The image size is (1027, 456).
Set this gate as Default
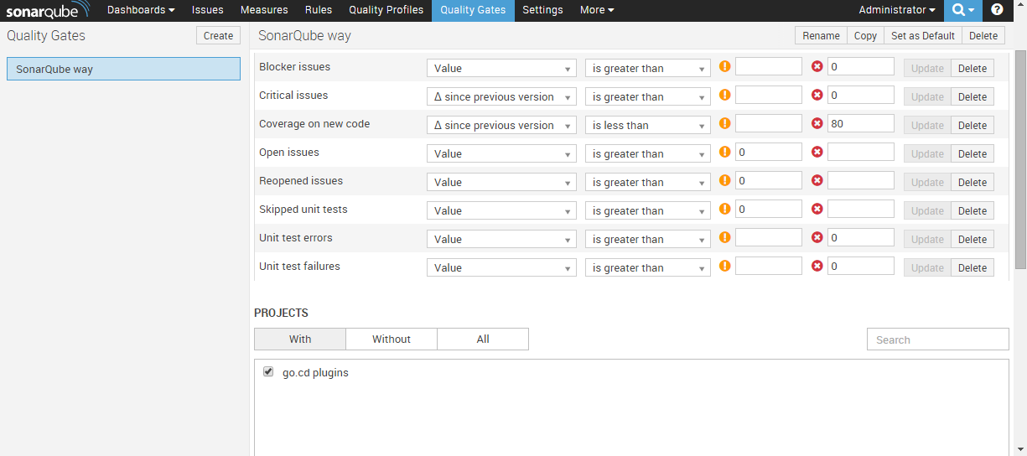tap(923, 35)
